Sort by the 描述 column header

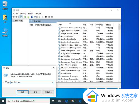pyautogui.click(x=85, y=24)
